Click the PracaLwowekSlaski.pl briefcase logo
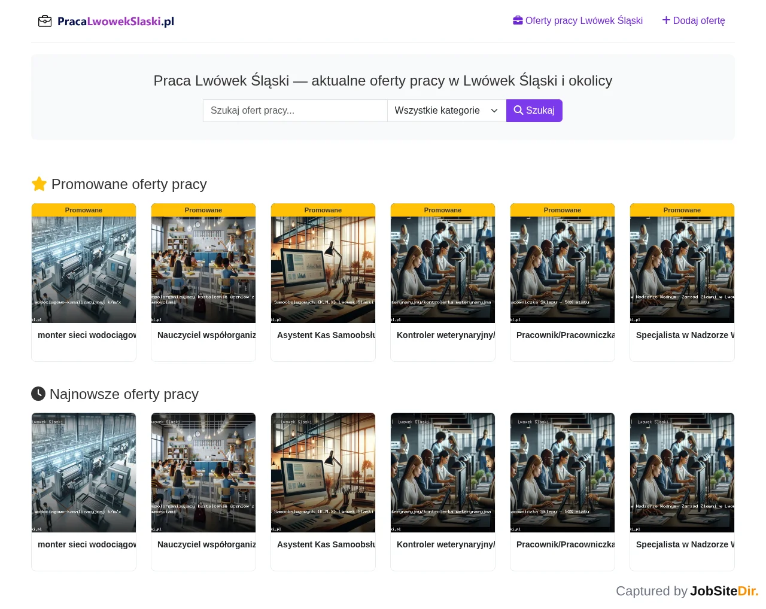The height and width of the screenshot is (609, 766). [x=106, y=22]
